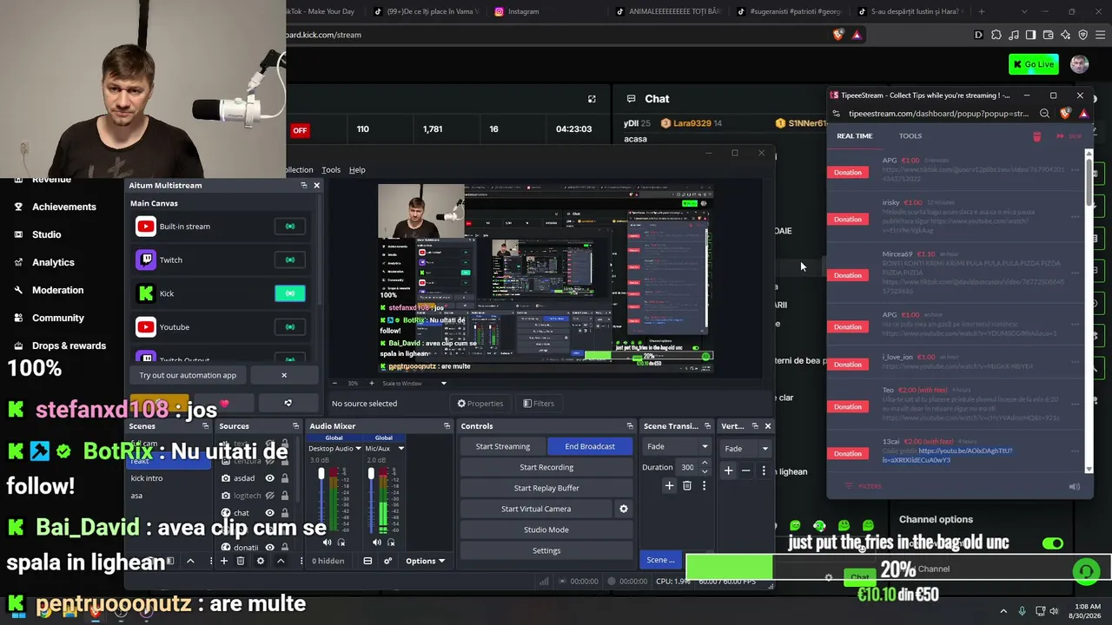Open OBS Tools menu
The image size is (1112, 625).
click(x=331, y=170)
